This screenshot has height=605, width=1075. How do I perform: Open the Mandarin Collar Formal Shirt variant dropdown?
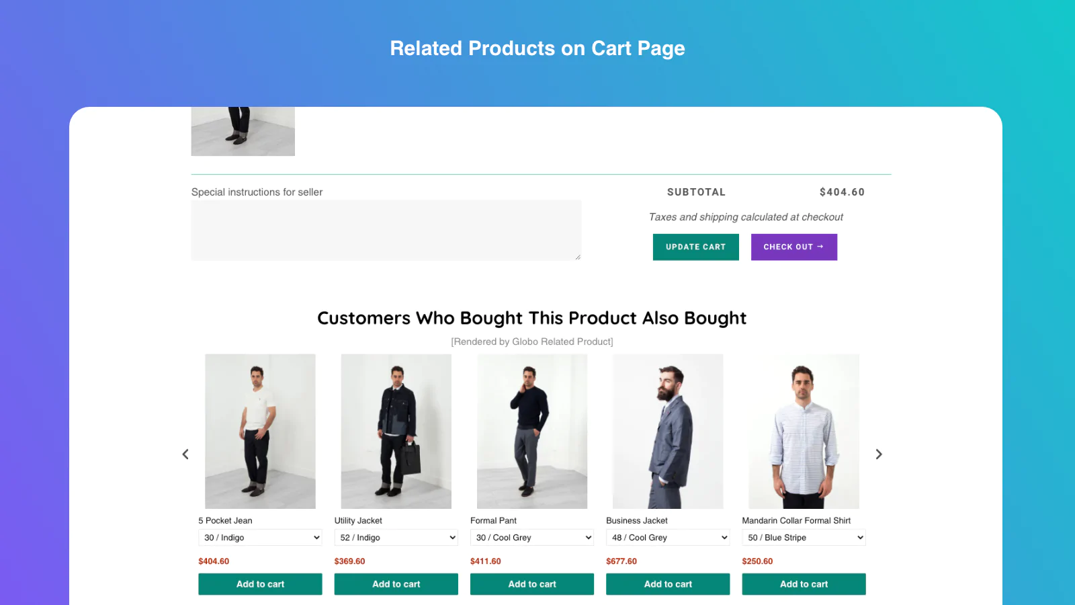(x=804, y=538)
